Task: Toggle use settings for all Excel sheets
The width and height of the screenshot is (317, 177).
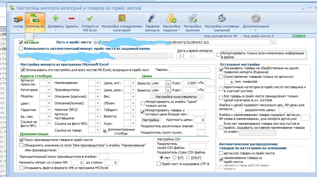Action: click(23, 70)
